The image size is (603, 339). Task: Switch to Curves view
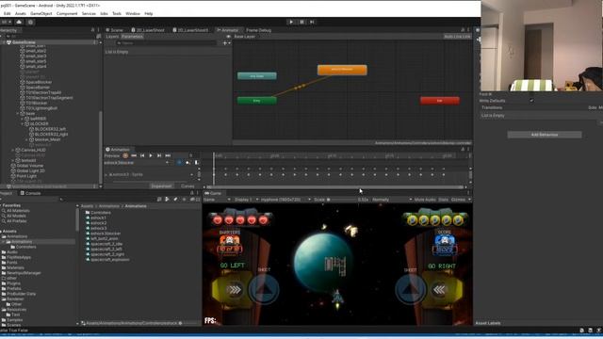[x=187, y=186]
